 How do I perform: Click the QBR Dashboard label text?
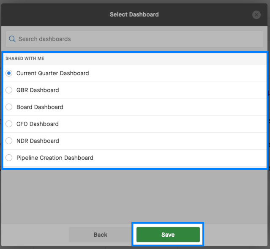pos(38,90)
